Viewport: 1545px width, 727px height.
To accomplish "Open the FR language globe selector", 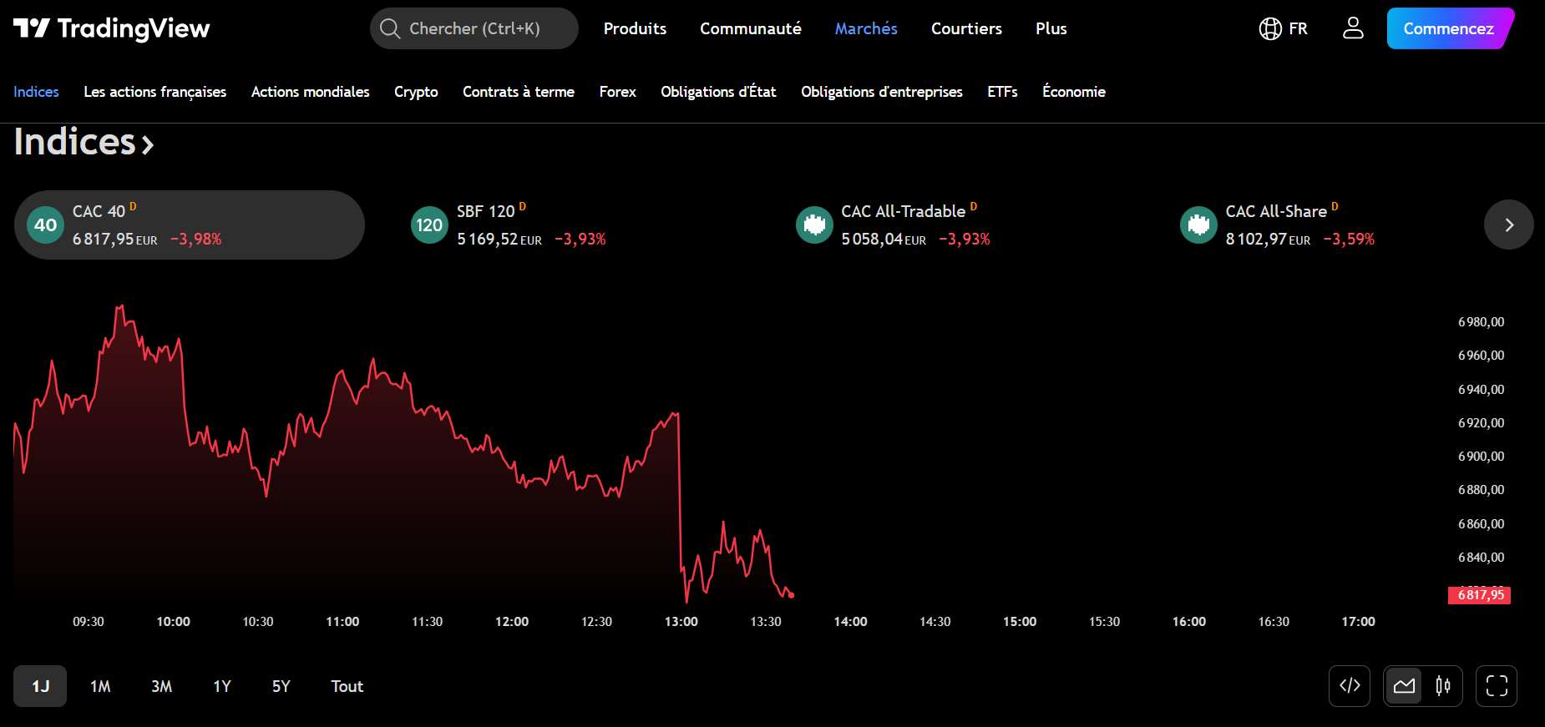I will pos(1284,28).
